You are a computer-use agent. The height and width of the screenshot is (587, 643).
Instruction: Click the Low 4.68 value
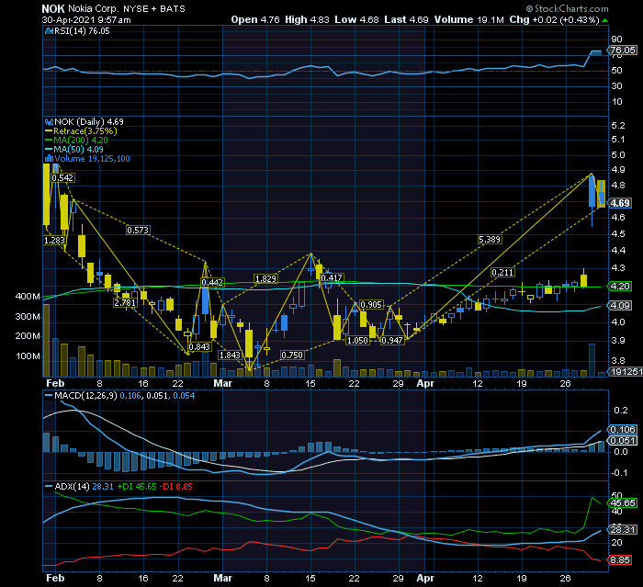click(356, 19)
